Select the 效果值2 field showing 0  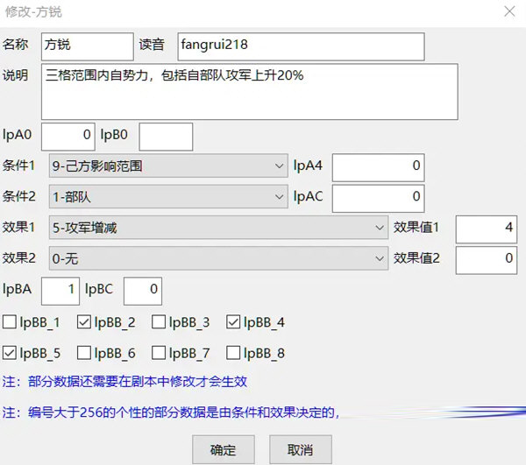click(x=487, y=260)
